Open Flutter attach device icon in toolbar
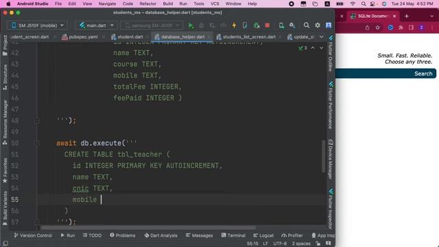Viewport: 439px width, 247px height. coord(245,25)
